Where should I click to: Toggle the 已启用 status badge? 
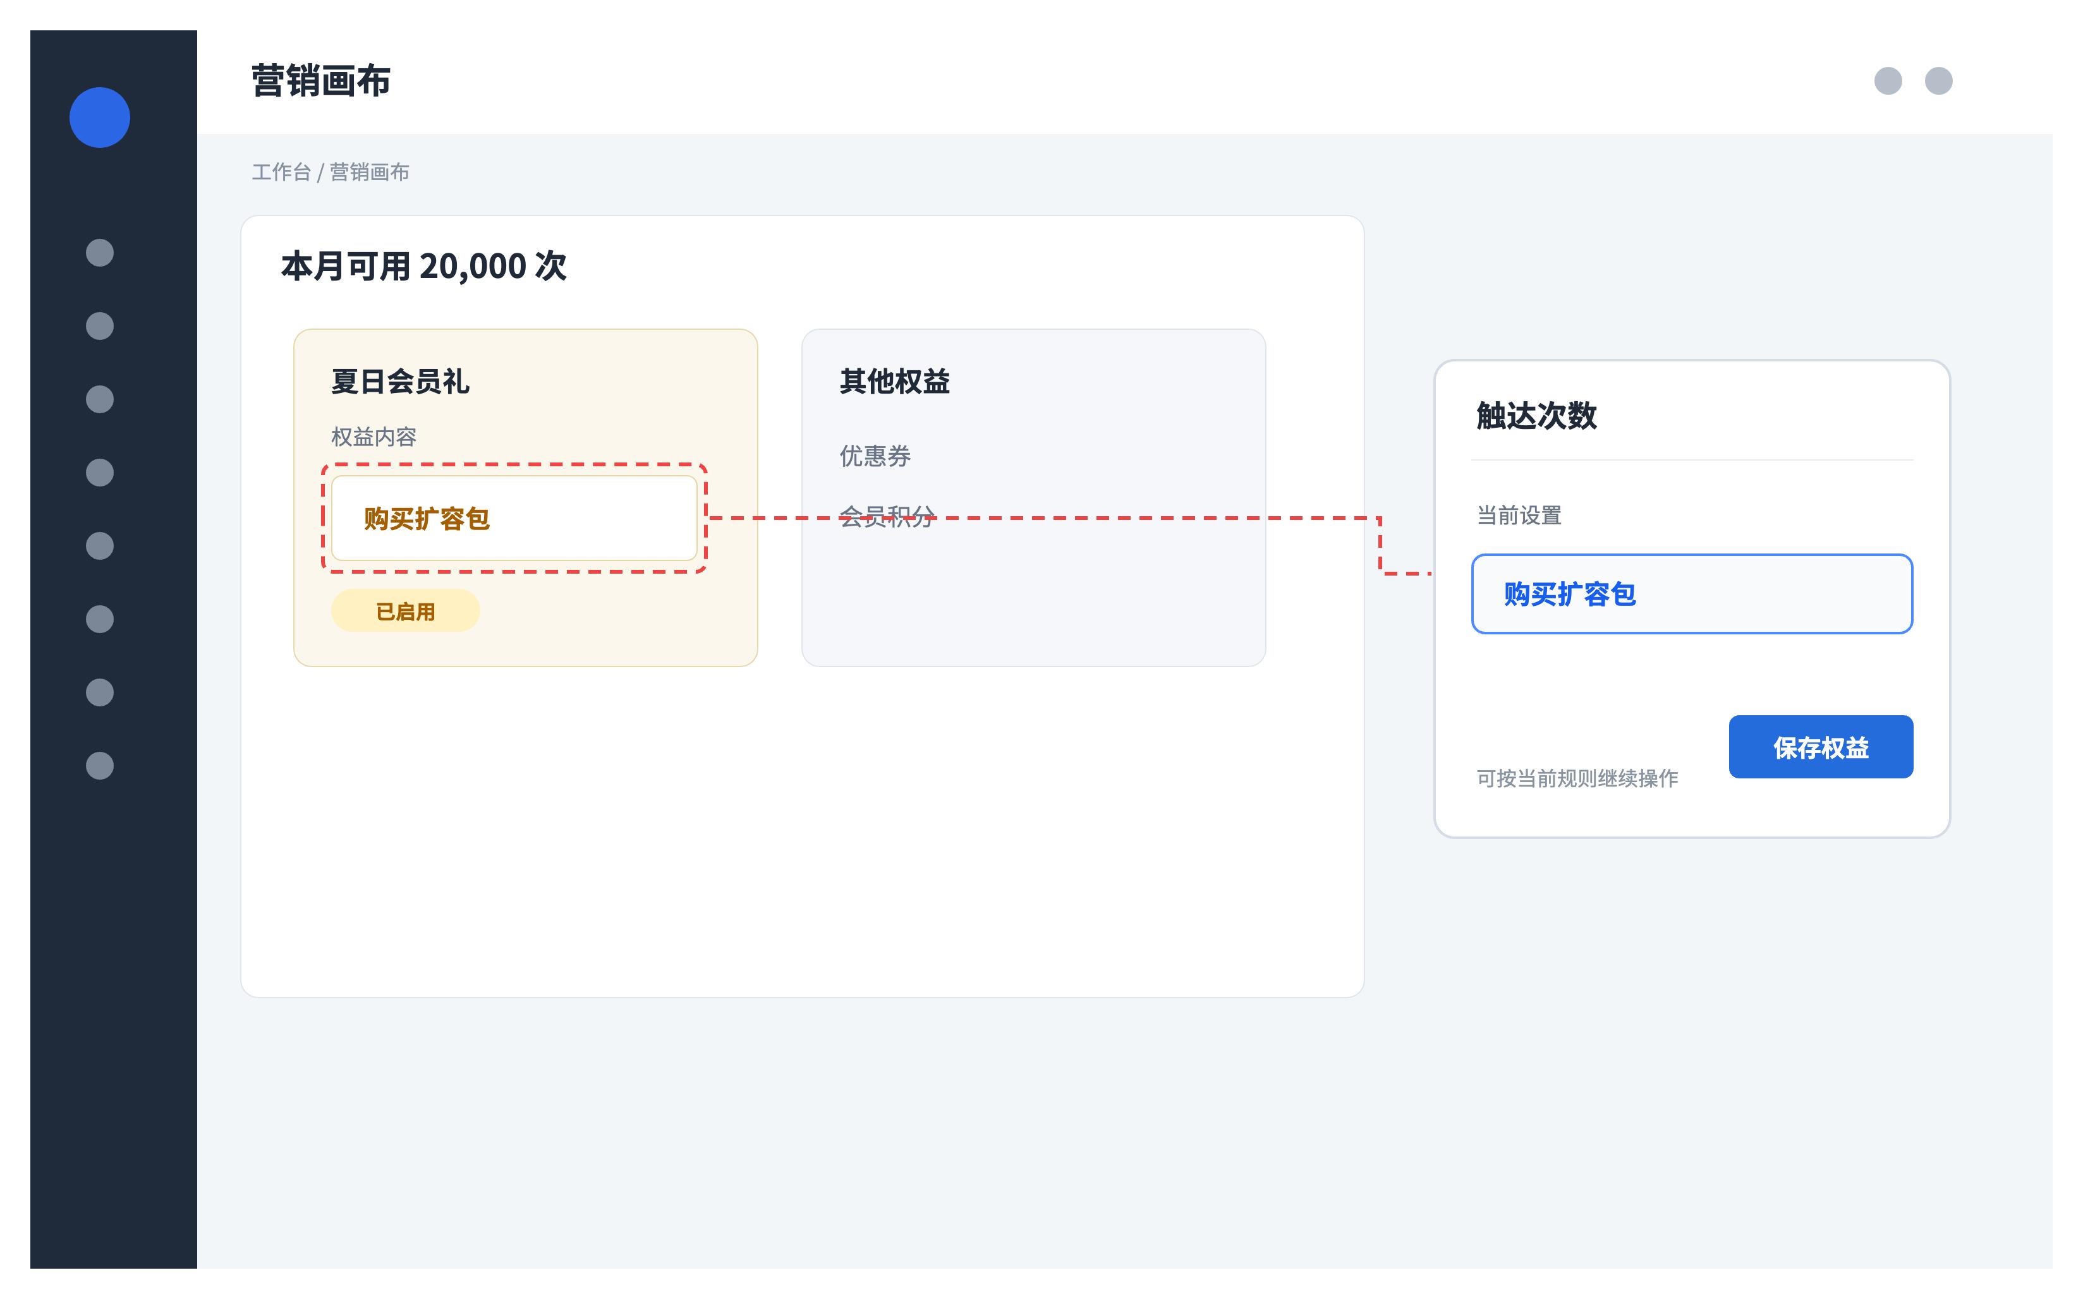[x=406, y=611]
